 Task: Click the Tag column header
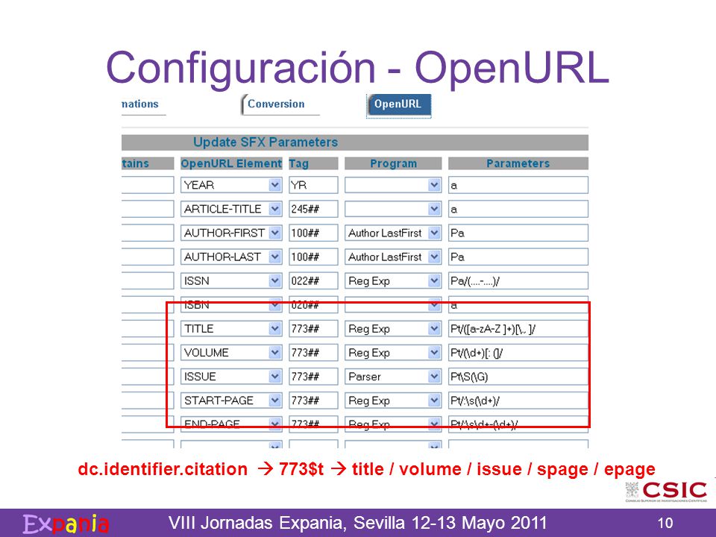313,163
